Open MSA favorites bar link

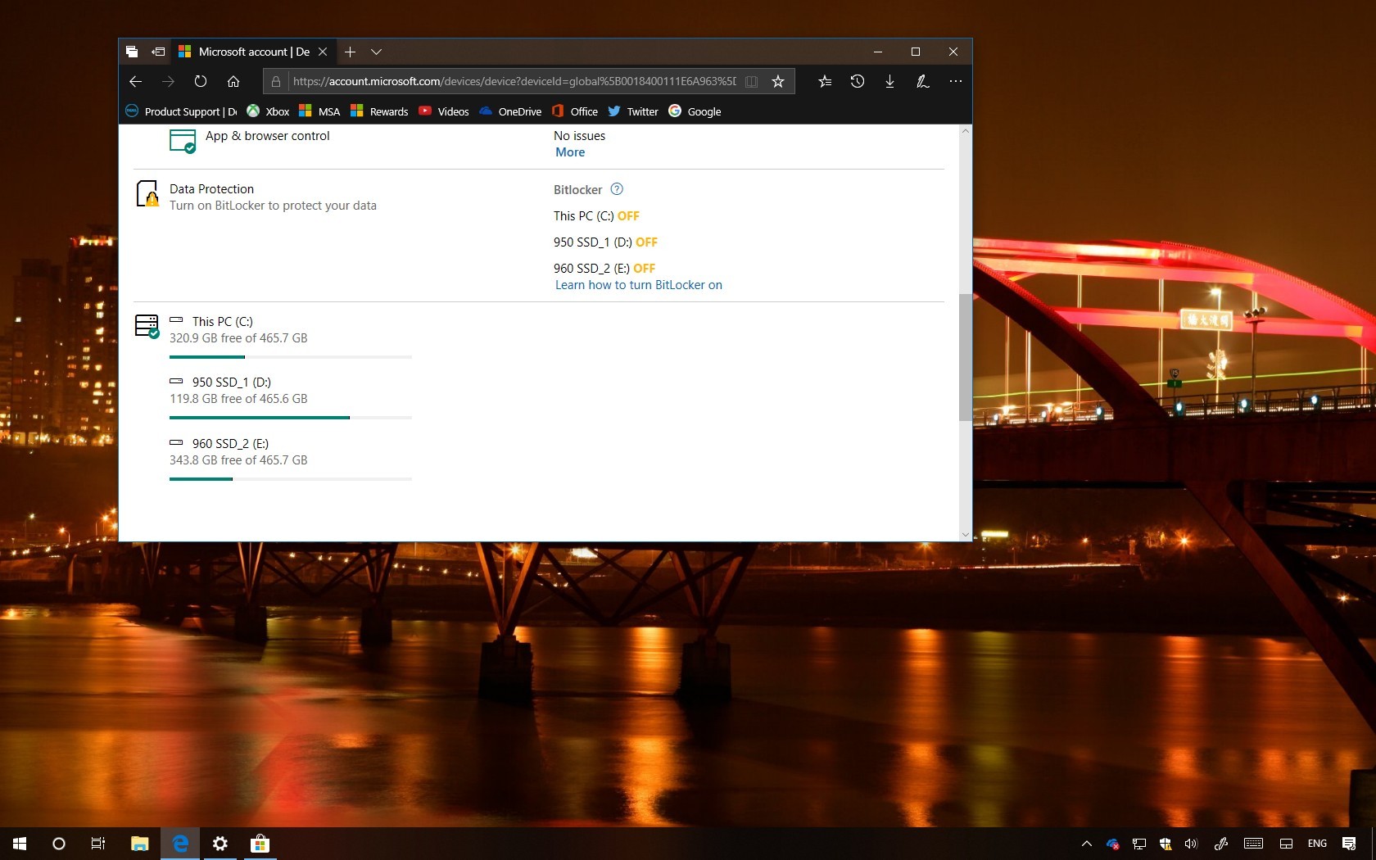click(319, 111)
